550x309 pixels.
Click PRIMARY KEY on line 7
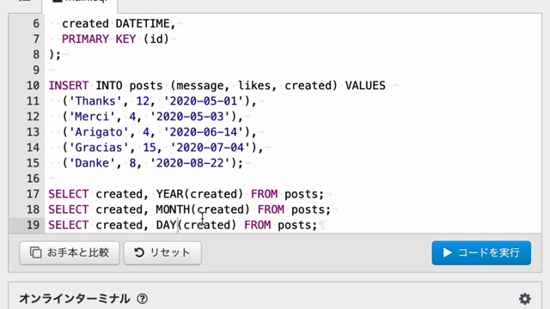[99, 39]
